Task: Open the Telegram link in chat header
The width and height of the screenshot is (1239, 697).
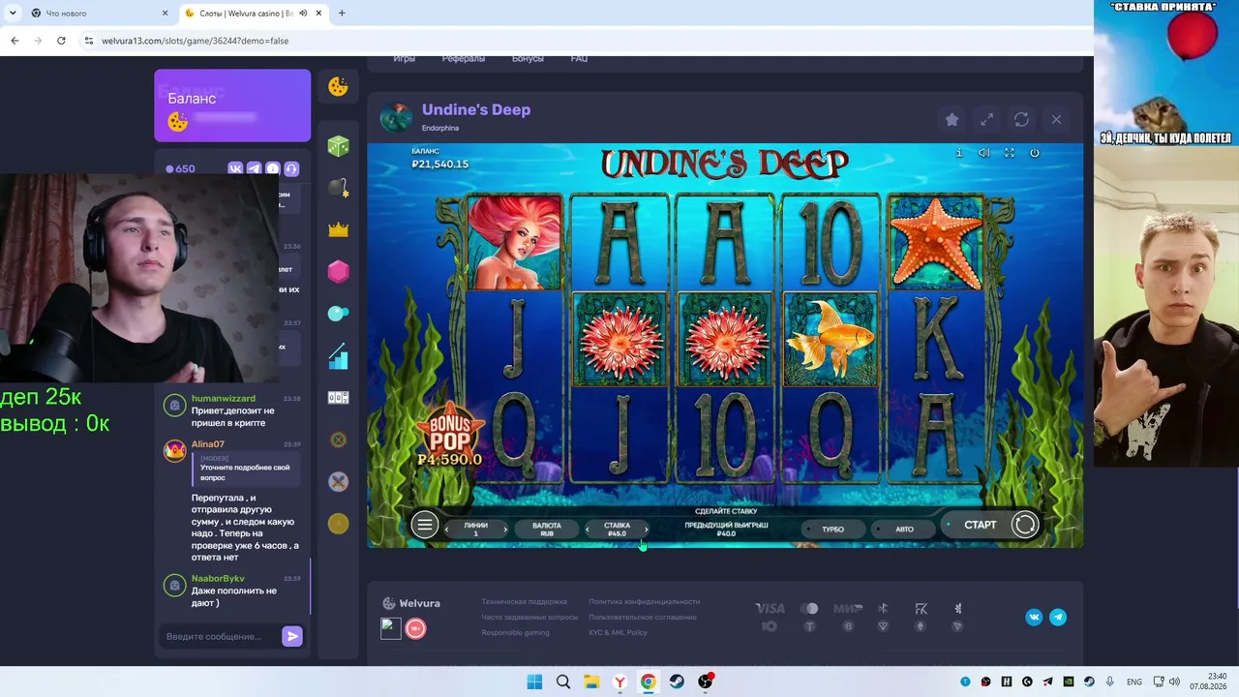Action: coord(254,168)
